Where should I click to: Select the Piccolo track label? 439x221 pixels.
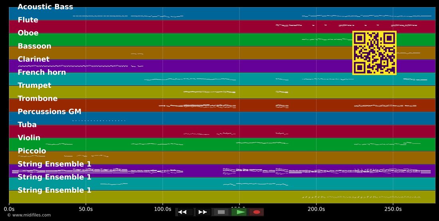coord(32,151)
